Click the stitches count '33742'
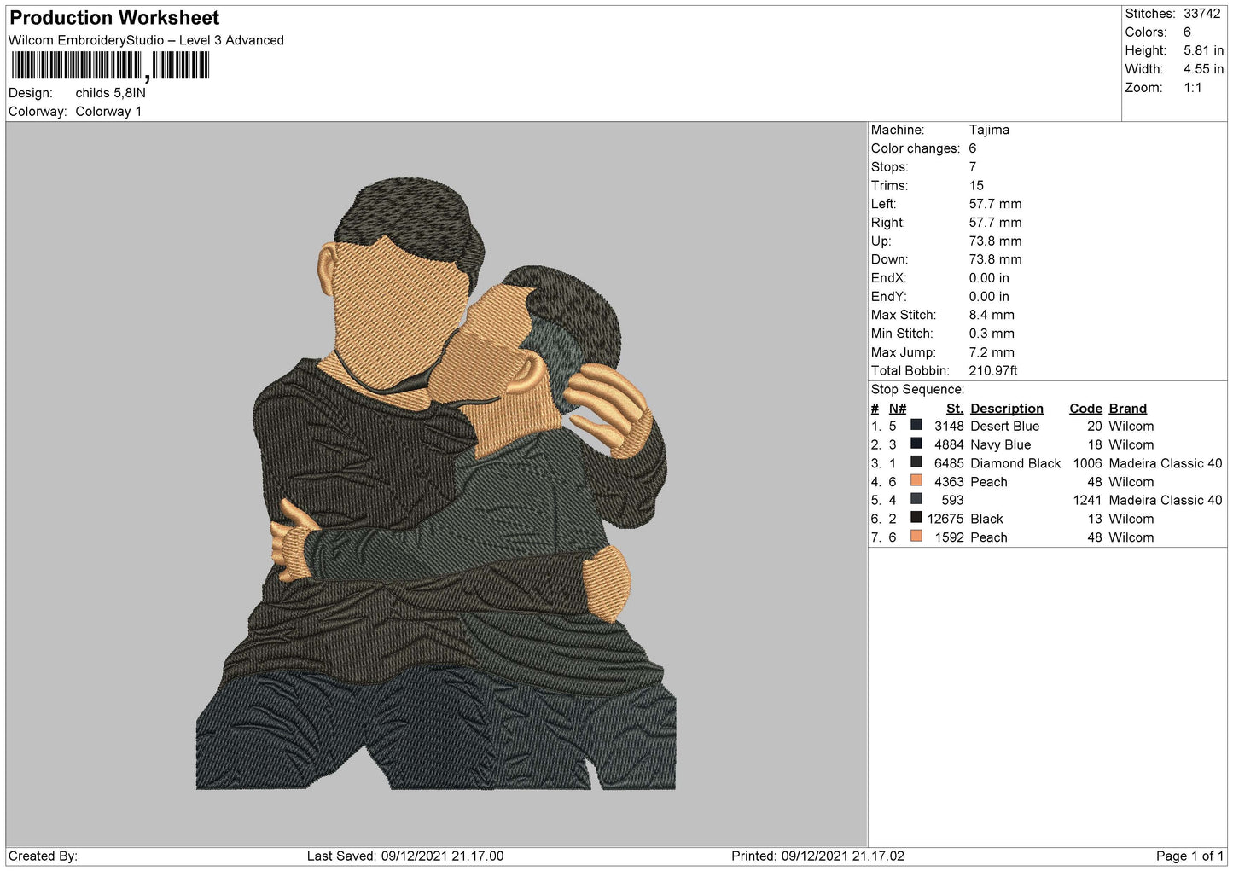The height and width of the screenshot is (871, 1233). tap(1201, 14)
